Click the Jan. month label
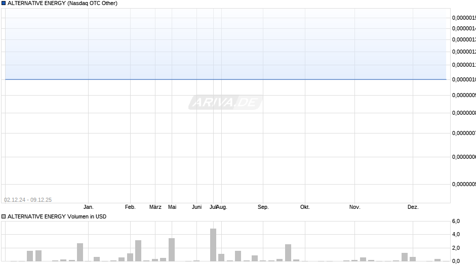Viewport: 476px width, 266px height. 89,207
